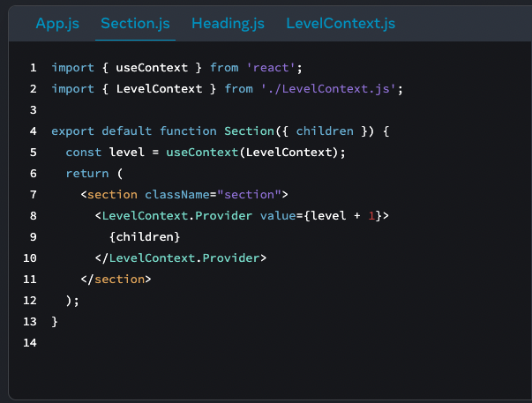Switch to the Heading.js tab
The image size is (532, 403).
228,24
